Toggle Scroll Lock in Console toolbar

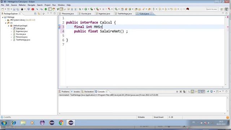click(x=192, y=91)
